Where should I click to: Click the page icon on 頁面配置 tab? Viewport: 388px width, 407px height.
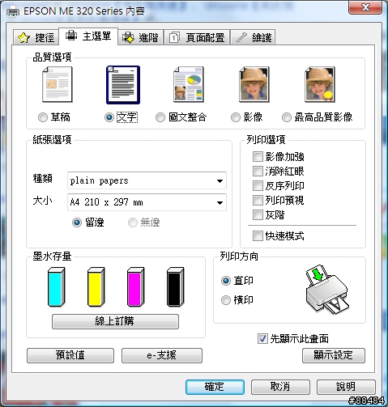pyautogui.click(x=174, y=37)
